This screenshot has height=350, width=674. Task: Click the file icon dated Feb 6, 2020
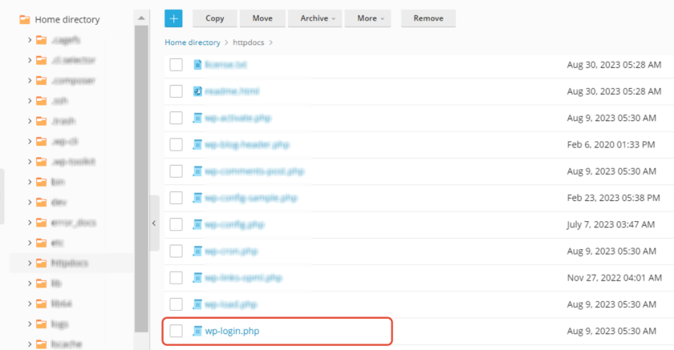point(197,145)
